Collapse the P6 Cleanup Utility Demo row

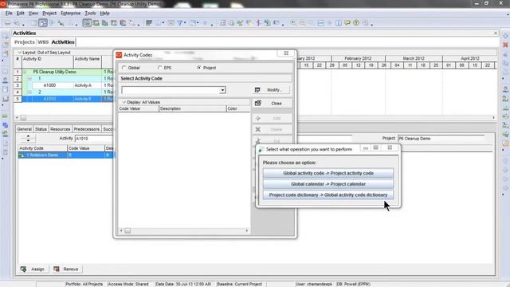pos(25,72)
